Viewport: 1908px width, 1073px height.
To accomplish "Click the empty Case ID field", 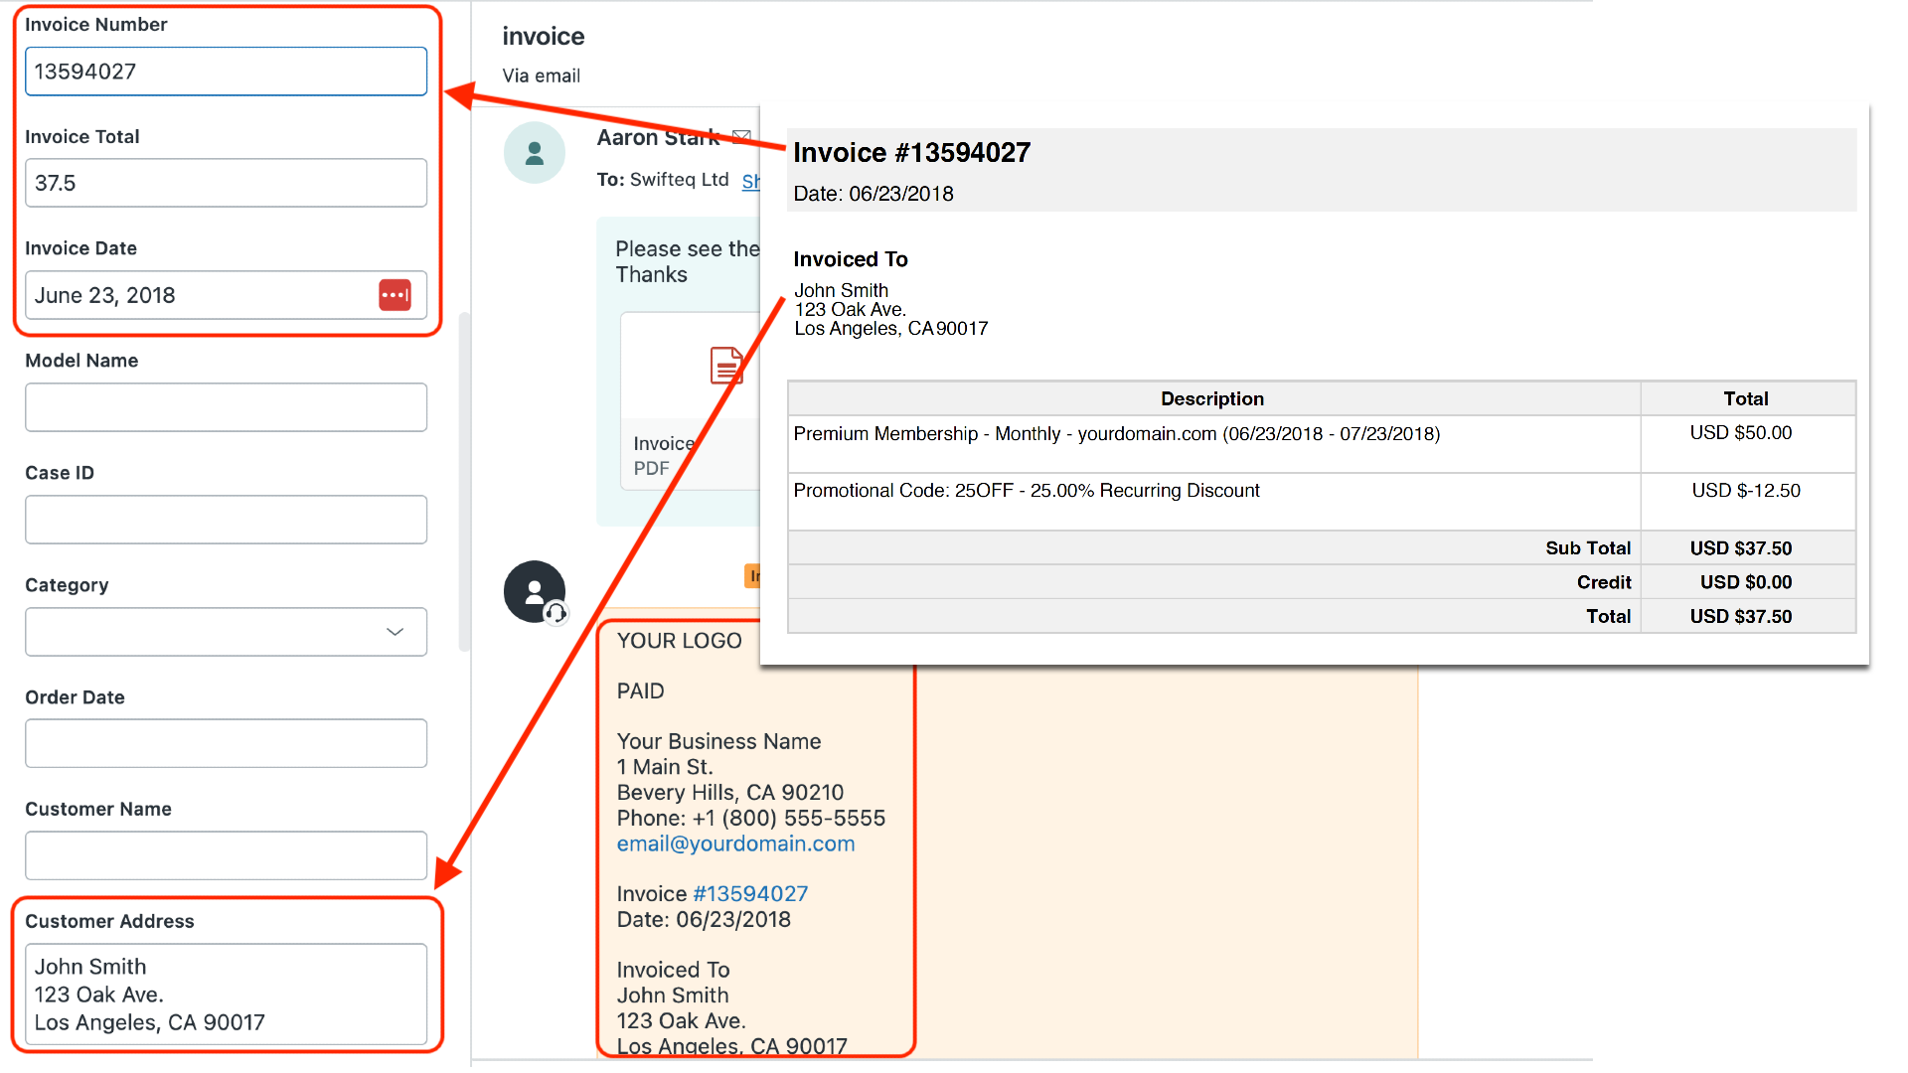I will [226, 519].
